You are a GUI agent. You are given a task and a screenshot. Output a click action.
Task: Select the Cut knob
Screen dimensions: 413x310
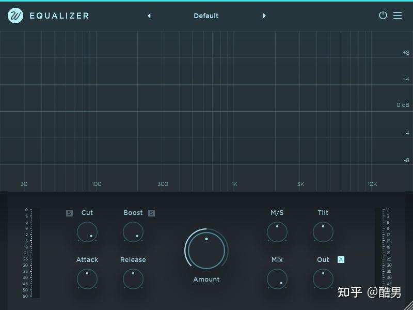(87, 232)
